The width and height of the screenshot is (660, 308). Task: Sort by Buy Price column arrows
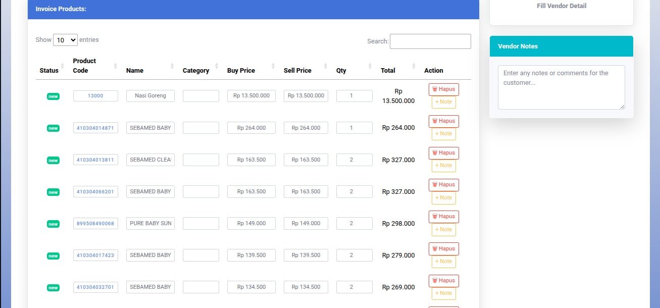click(x=273, y=66)
